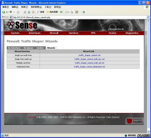This screenshot has height=138, width=151.
Task: Click the 網際網路 zone text
Action: (x=132, y=136)
